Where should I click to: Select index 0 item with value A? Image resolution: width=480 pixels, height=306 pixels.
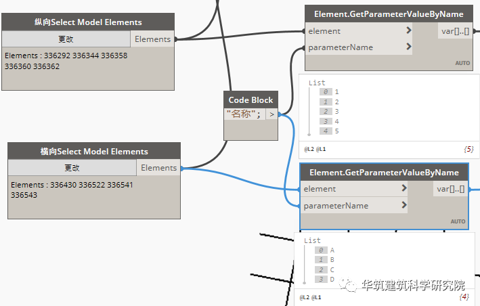[x=325, y=250]
